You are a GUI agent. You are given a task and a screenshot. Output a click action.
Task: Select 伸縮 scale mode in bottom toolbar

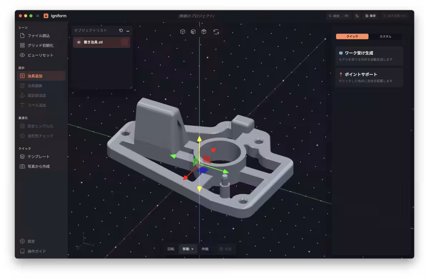[205, 249]
